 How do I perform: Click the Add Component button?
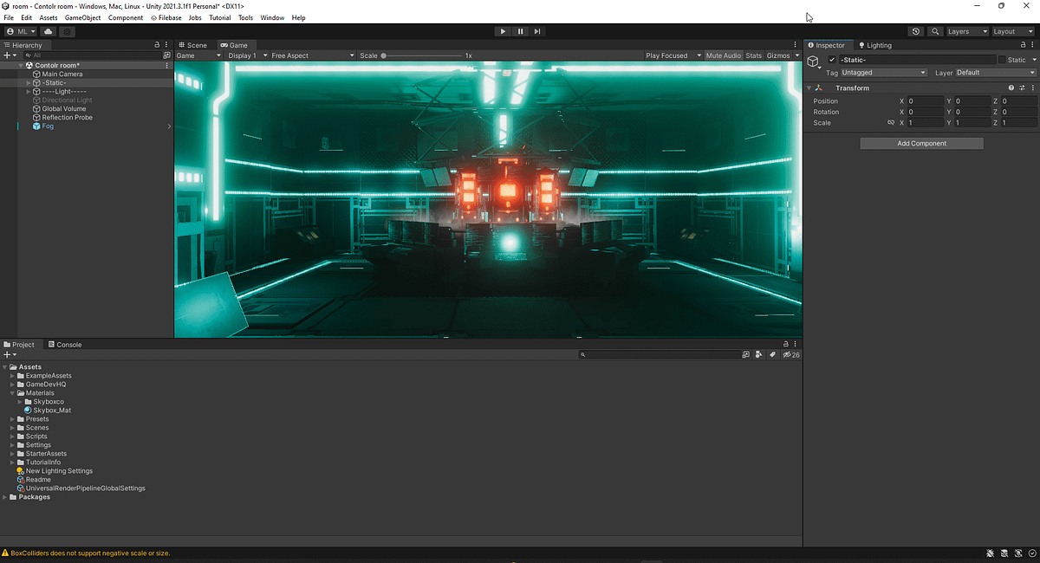[921, 144]
